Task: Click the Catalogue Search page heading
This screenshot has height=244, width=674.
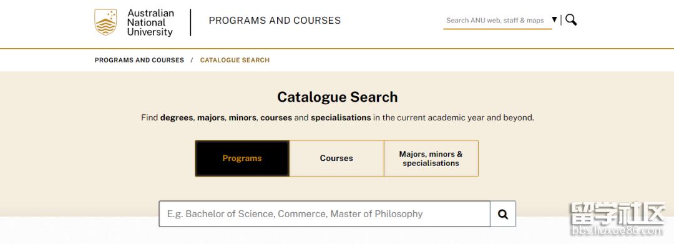Action: [x=338, y=97]
